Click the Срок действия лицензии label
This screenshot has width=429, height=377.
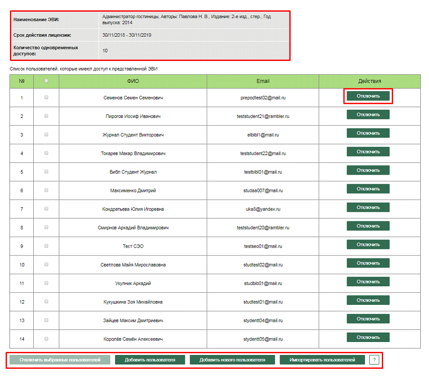(x=42, y=35)
